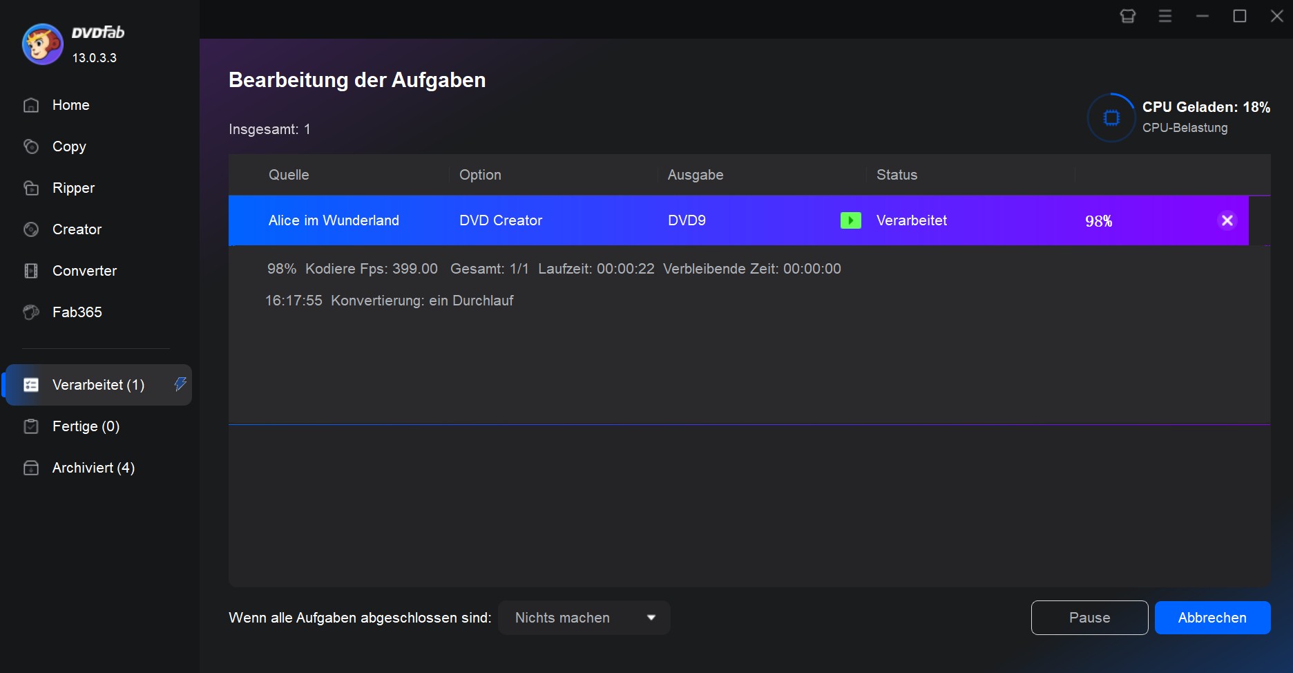Click the Abbrechen button

click(x=1212, y=618)
